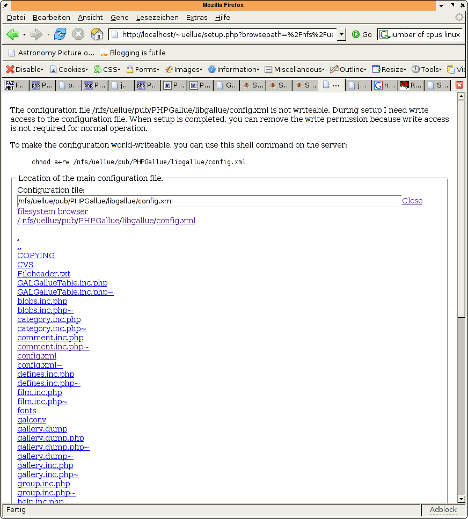
Task: Click the vertical scrollbar down arrow
Action: pyautogui.click(x=461, y=499)
